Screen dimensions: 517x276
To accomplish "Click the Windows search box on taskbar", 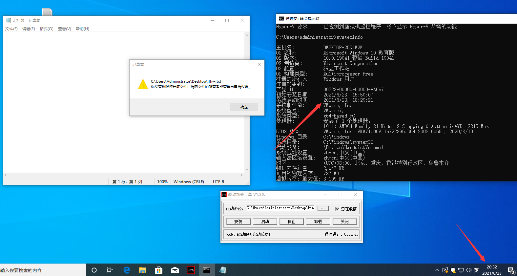I will point(43,270).
